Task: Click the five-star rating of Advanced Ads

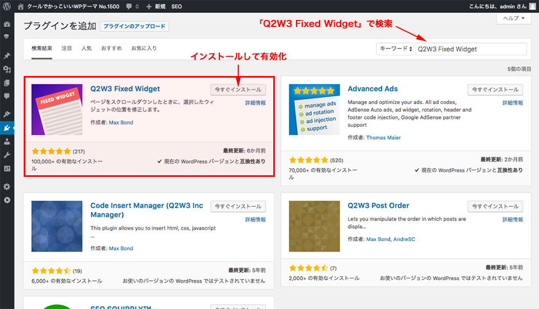Action: (308, 160)
